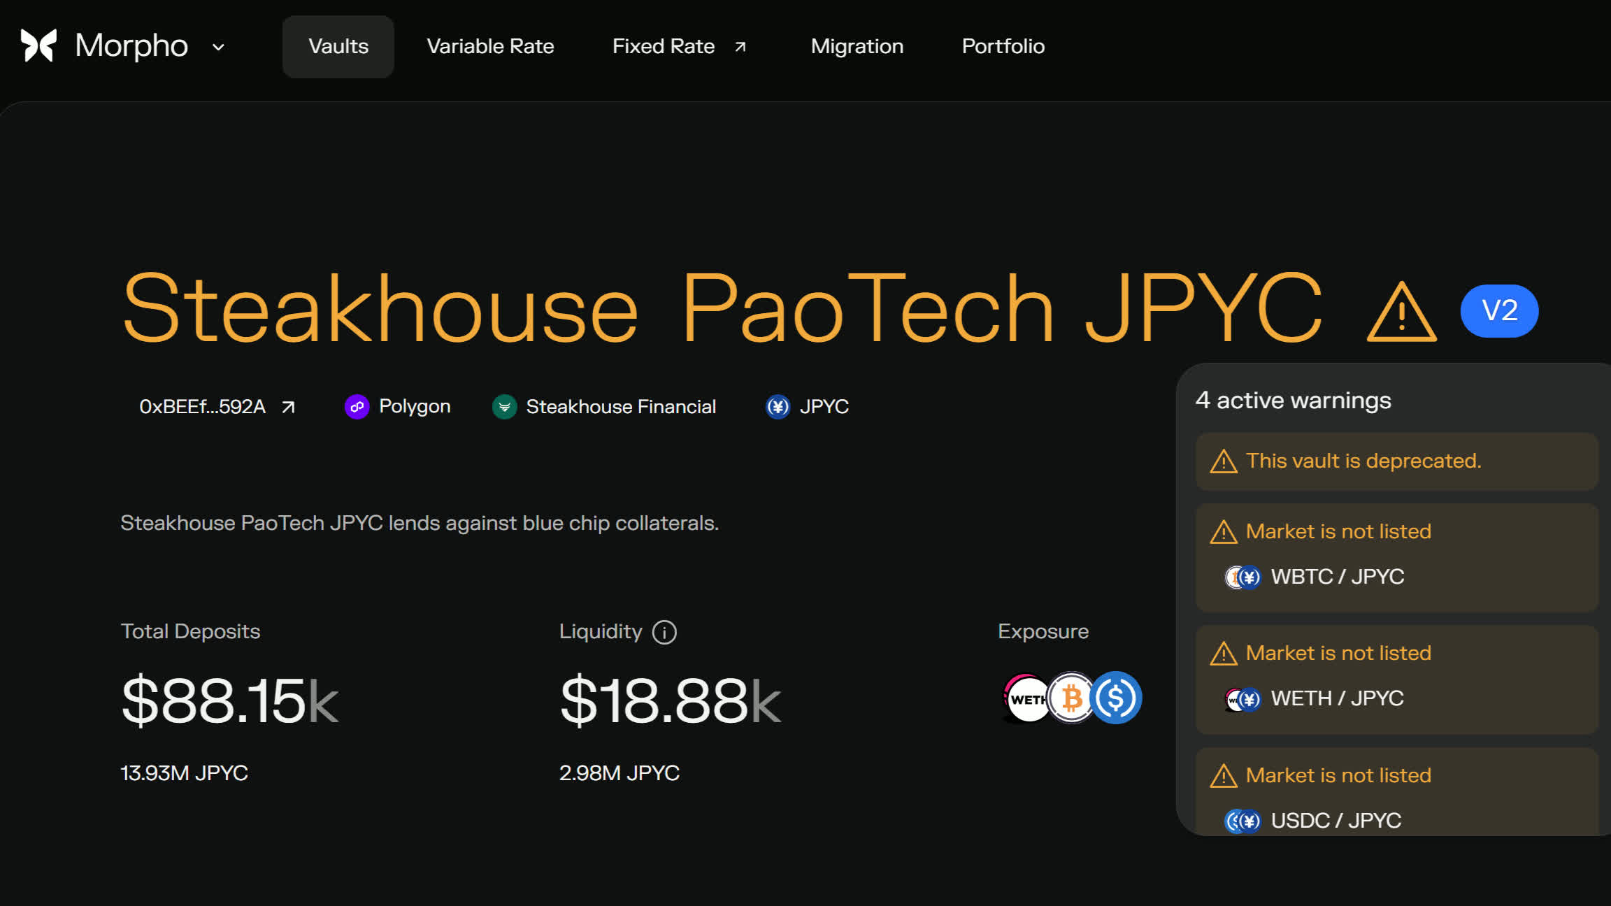This screenshot has width=1611, height=906.
Task: Click warning icon above WBTC / JPYC
Action: point(1224,532)
